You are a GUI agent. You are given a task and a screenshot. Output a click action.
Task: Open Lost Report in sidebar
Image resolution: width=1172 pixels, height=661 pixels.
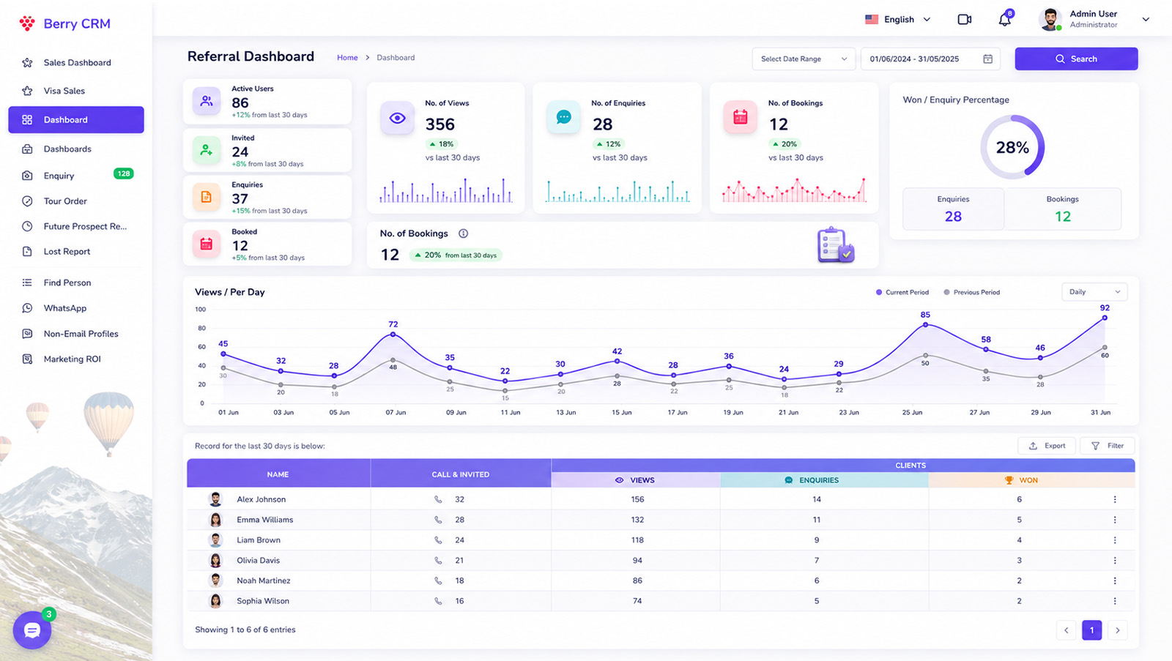pos(75,252)
